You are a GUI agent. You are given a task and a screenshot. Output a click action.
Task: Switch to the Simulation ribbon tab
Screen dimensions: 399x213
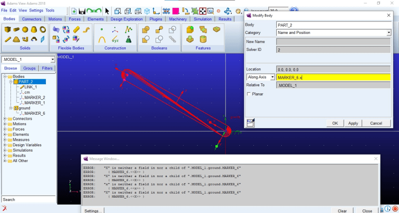[x=202, y=19]
